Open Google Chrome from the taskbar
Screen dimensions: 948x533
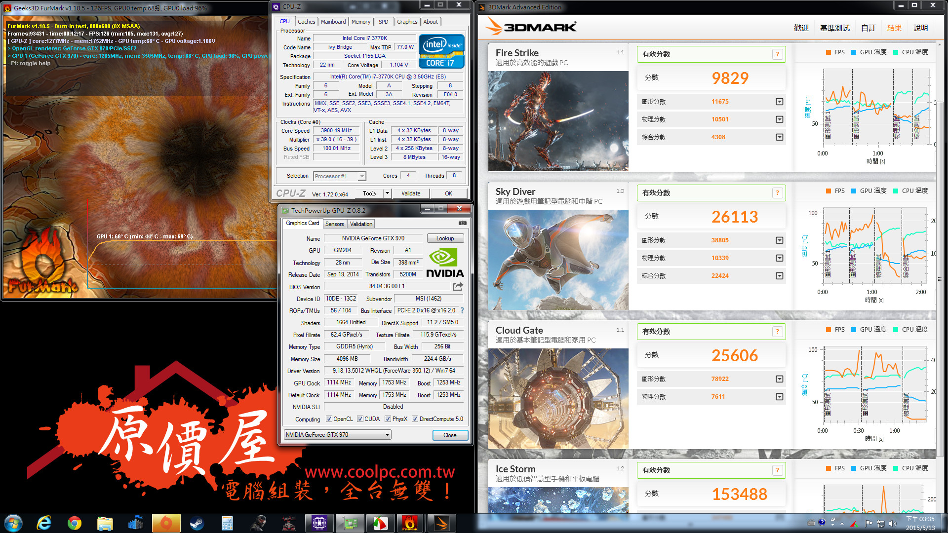click(x=75, y=523)
